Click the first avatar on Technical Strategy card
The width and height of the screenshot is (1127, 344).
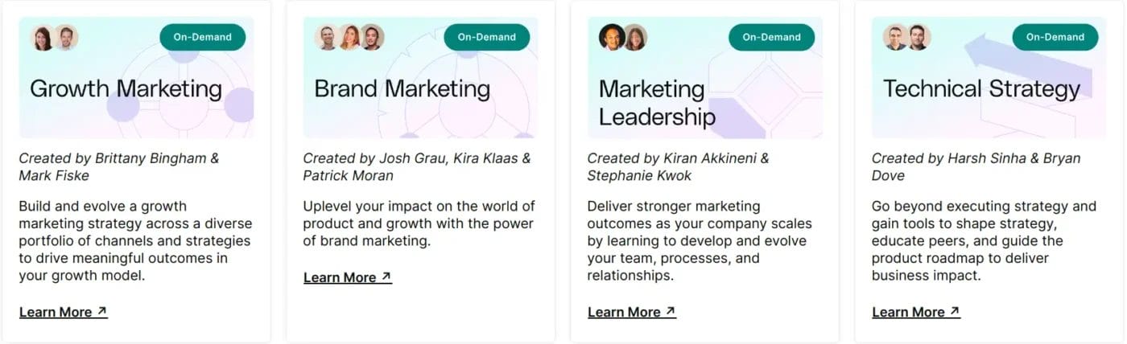coord(895,37)
